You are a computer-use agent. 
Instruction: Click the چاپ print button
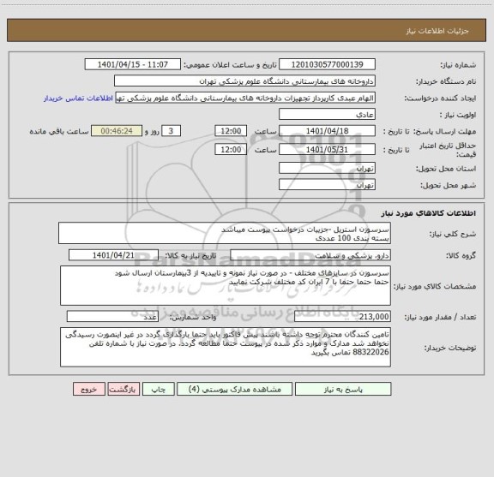coord(158,389)
